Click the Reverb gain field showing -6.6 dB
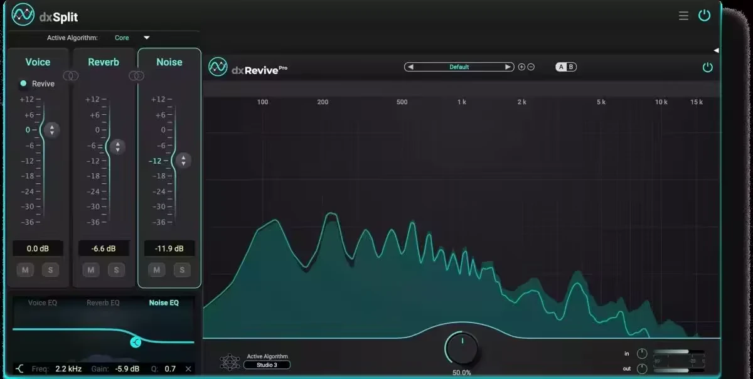 (104, 248)
